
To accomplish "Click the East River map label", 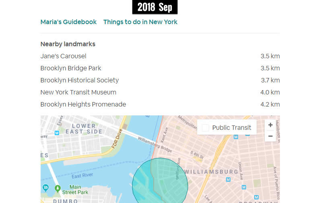I will (x=83, y=175).
